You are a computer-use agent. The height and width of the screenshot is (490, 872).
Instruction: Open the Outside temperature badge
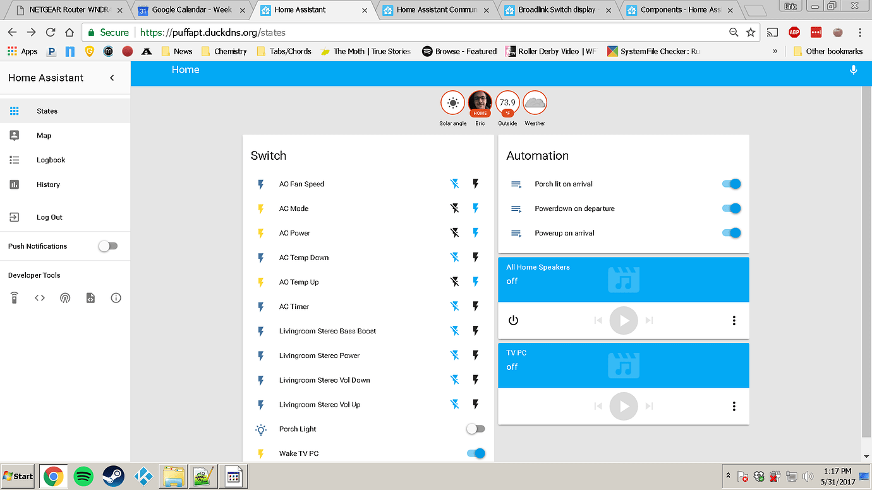pyautogui.click(x=507, y=103)
